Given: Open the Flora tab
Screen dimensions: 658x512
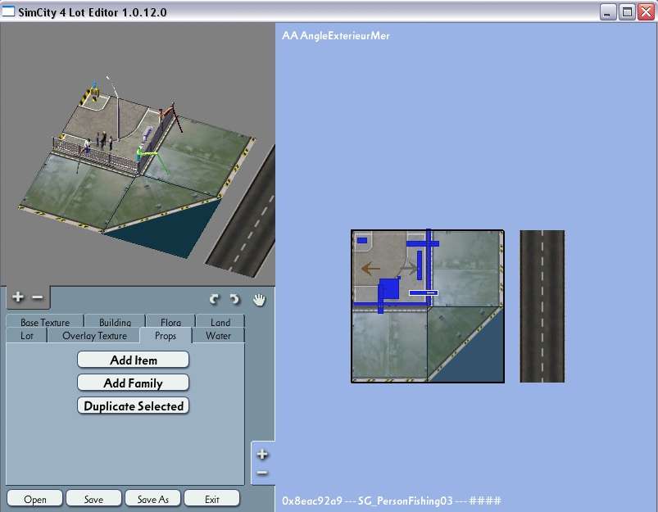Looking at the screenshot, I should point(170,321).
